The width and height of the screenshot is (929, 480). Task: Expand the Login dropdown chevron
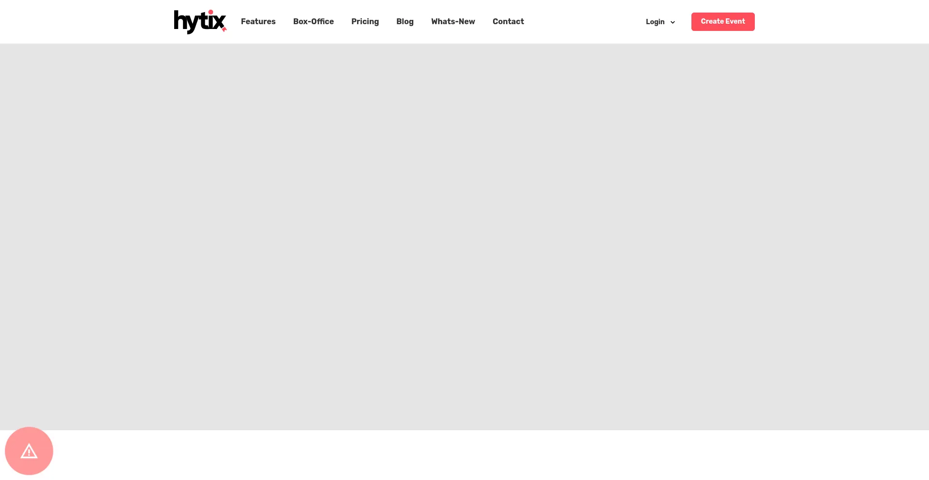pos(673,22)
